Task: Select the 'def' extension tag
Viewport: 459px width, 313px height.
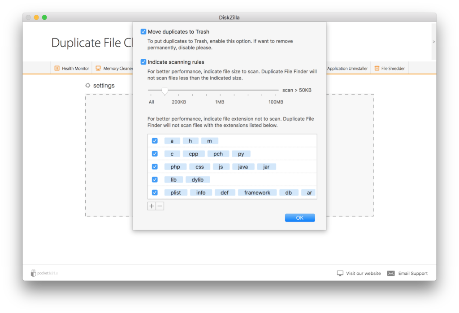Action: pos(225,192)
